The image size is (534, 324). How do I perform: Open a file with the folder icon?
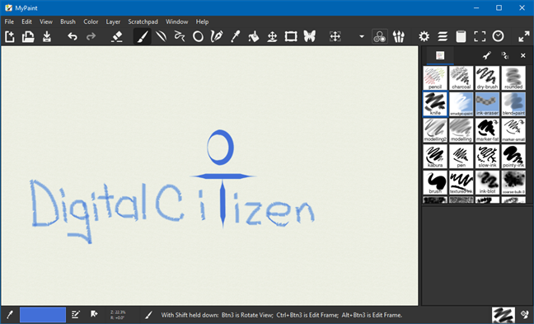[x=28, y=36]
